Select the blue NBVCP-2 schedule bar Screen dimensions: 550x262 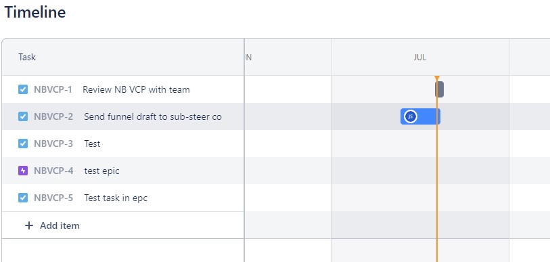(420, 116)
